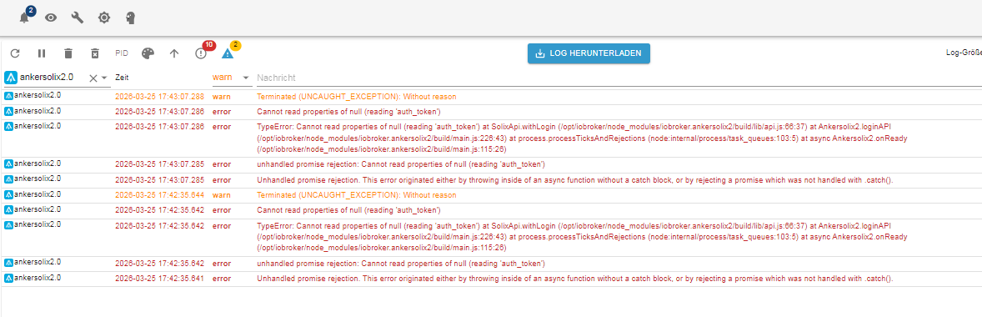Screen dimensions: 982x317
Task: Select the warn row at 17:43:07.288
Action: (491, 97)
